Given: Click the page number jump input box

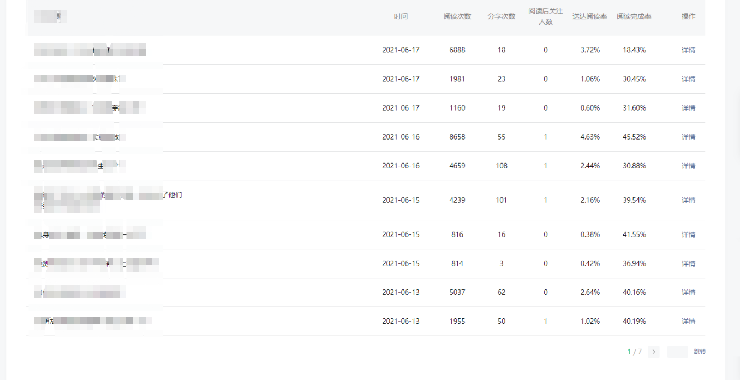Looking at the screenshot, I should coord(677,352).
